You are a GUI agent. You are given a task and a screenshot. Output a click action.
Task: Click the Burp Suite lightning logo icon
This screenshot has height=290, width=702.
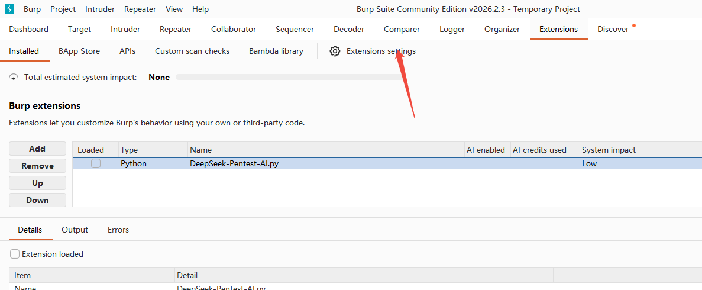(x=9, y=9)
